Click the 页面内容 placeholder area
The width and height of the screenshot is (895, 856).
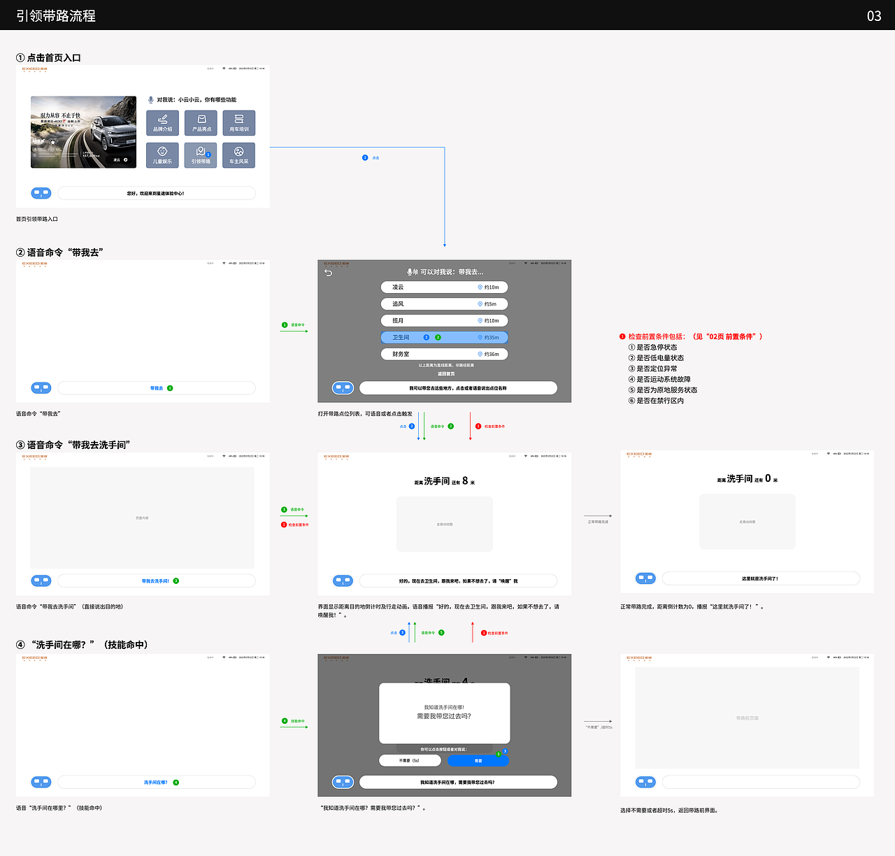142,518
